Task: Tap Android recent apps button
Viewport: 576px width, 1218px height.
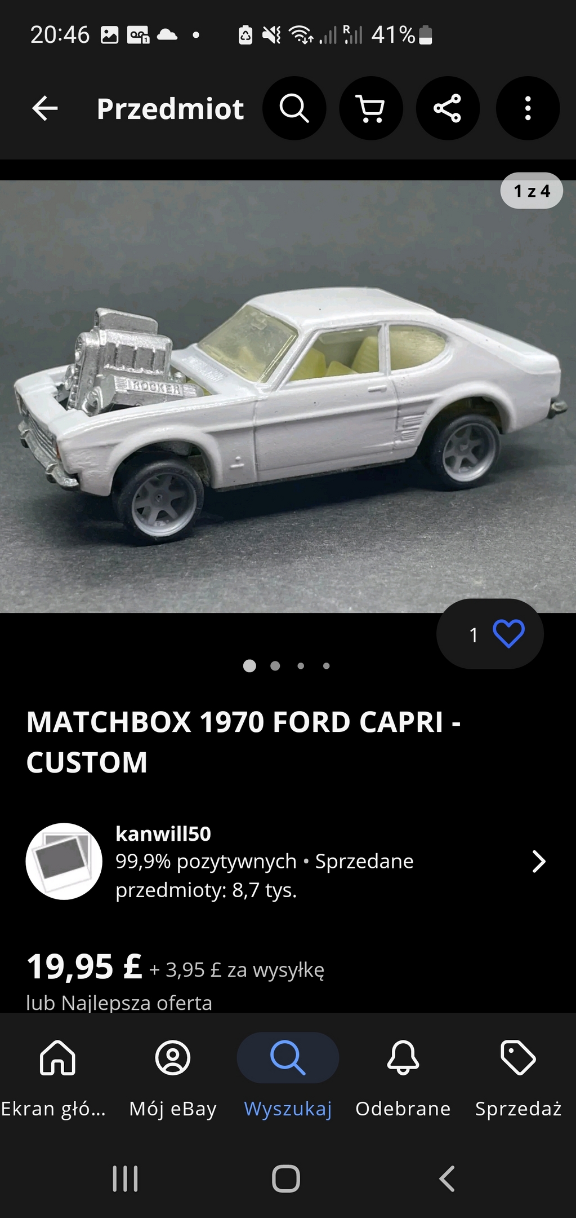Action: pyautogui.click(x=125, y=1179)
